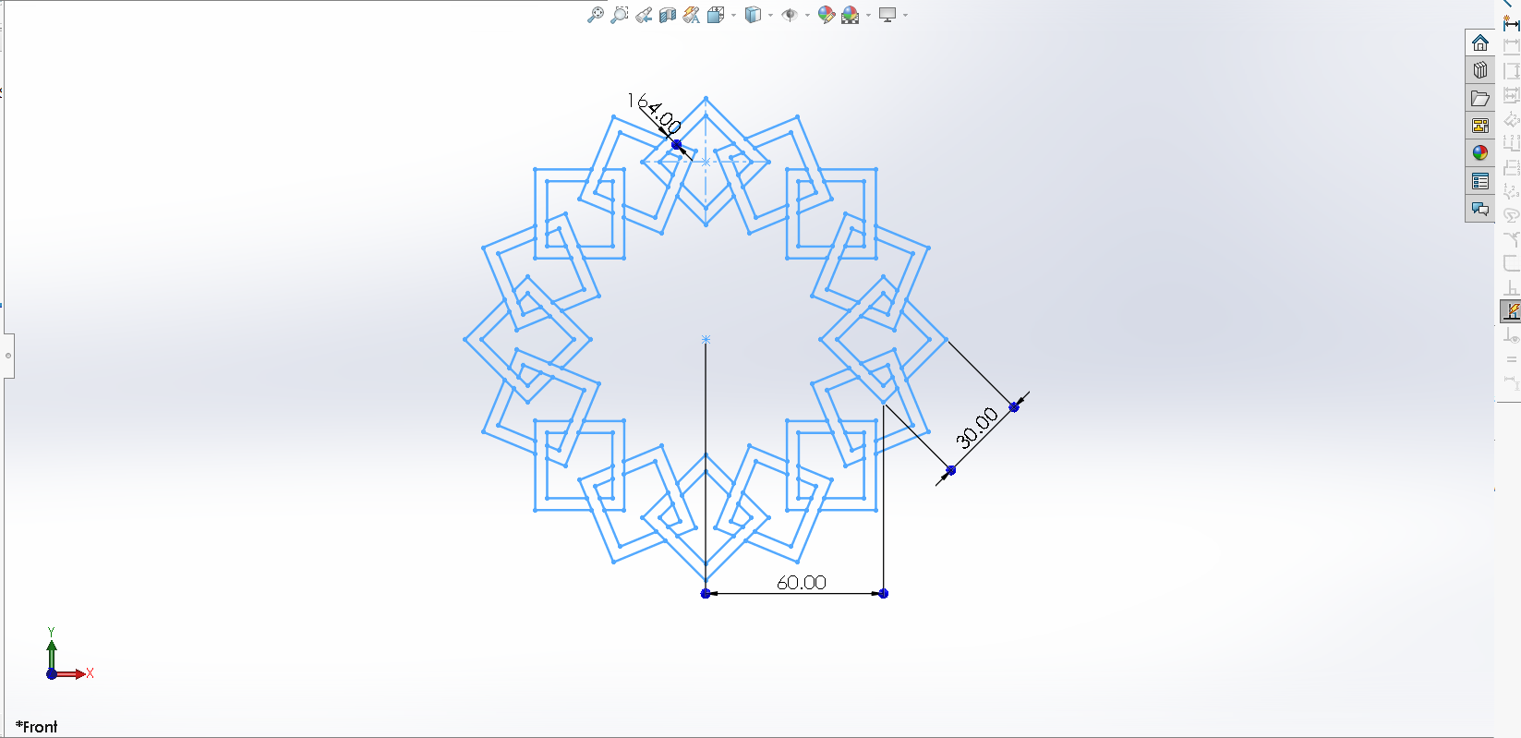Go back with Previous View icon

(x=644, y=15)
